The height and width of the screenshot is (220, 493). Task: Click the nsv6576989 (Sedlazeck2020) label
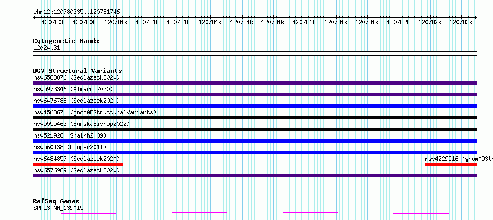76,170
